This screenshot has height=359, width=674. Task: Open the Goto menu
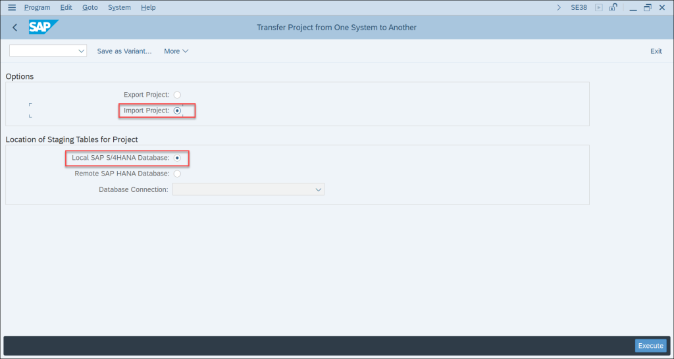click(90, 7)
